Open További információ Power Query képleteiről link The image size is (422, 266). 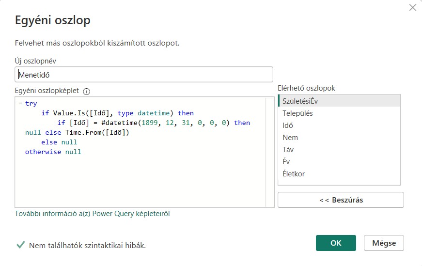tap(93, 214)
